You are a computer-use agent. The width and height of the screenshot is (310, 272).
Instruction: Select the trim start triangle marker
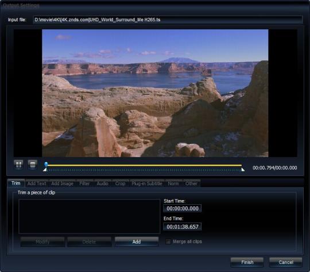(45, 170)
